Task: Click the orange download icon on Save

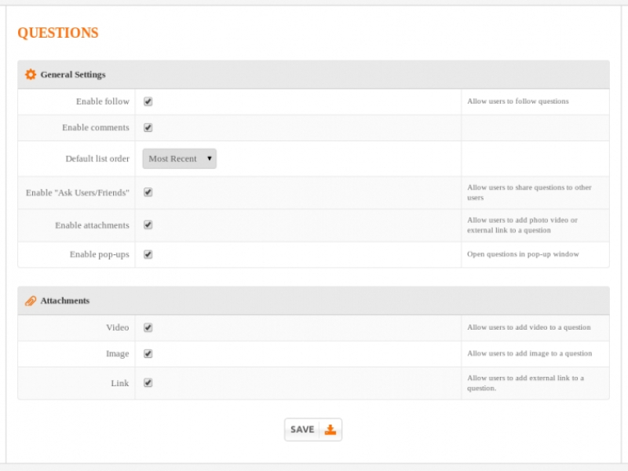Action: click(x=330, y=429)
